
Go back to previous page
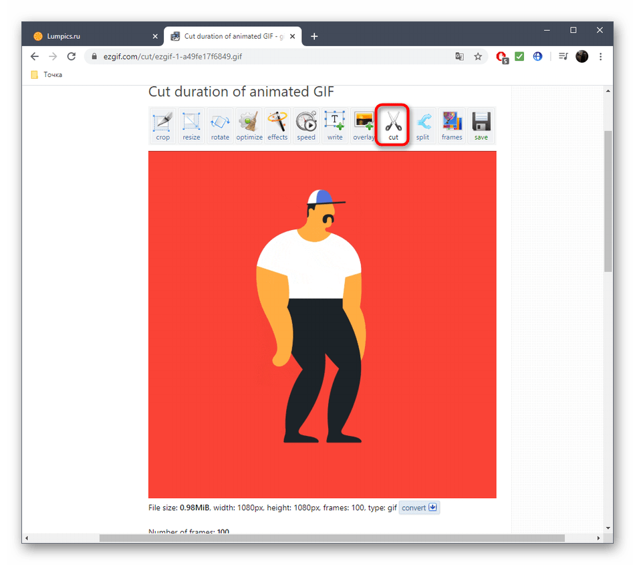tap(35, 56)
